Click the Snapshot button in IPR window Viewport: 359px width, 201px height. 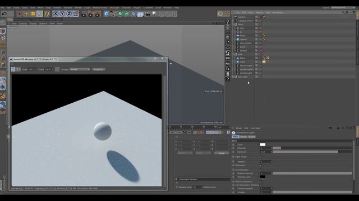click(99, 69)
